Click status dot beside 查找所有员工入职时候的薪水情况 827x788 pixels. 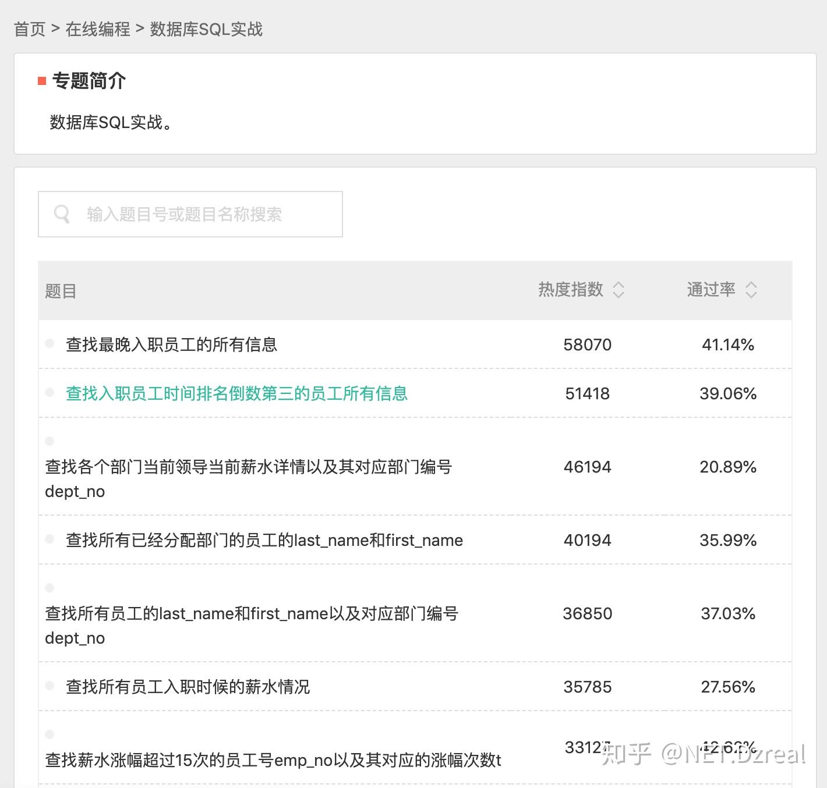point(50,686)
